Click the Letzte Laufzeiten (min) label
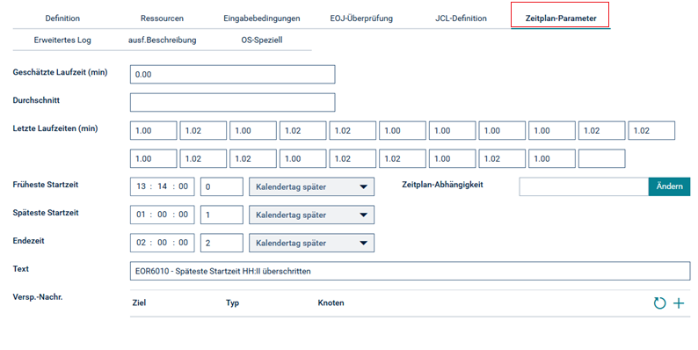This screenshot has height=350, width=698. click(55, 128)
